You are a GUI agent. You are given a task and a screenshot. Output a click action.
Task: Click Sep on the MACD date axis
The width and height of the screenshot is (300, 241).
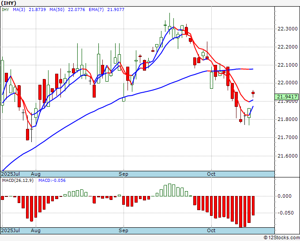click(124, 230)
